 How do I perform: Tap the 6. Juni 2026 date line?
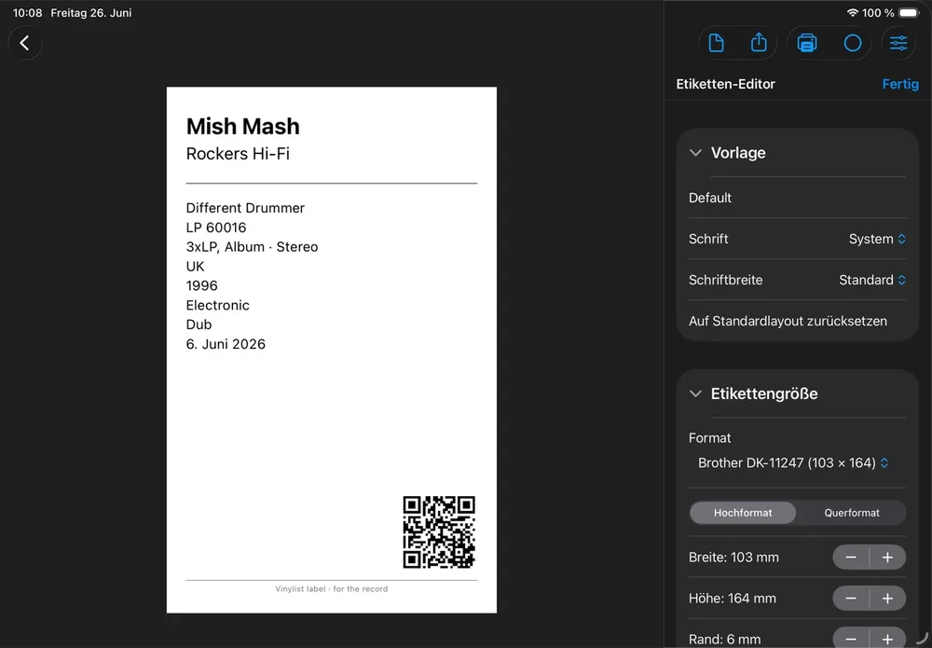pyautogui.click(x=226, y=344)
